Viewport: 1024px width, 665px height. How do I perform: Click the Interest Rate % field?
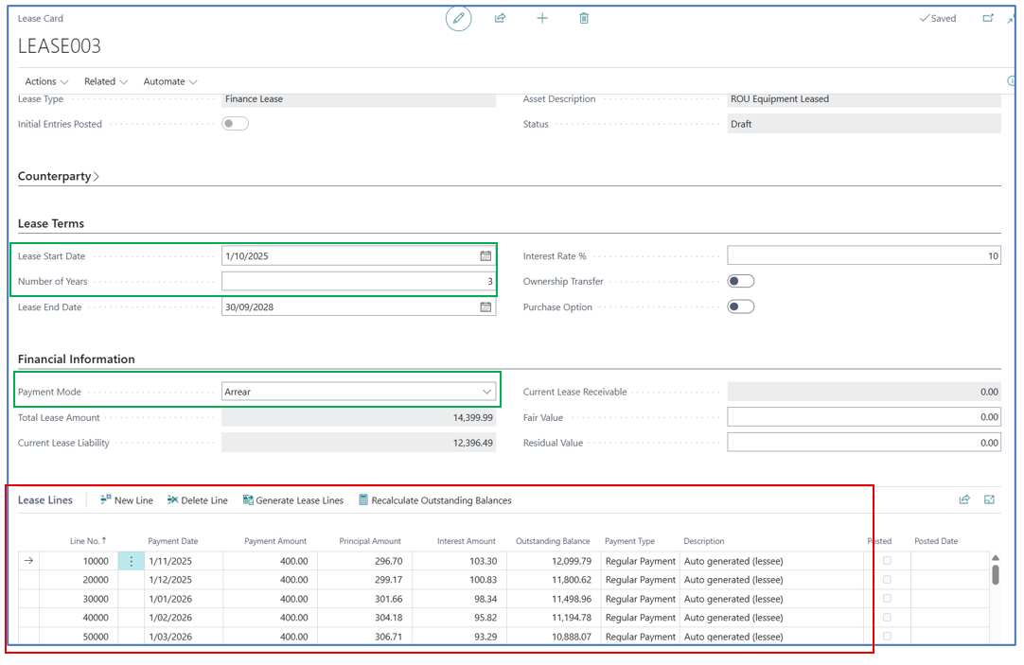click(863, 255)
